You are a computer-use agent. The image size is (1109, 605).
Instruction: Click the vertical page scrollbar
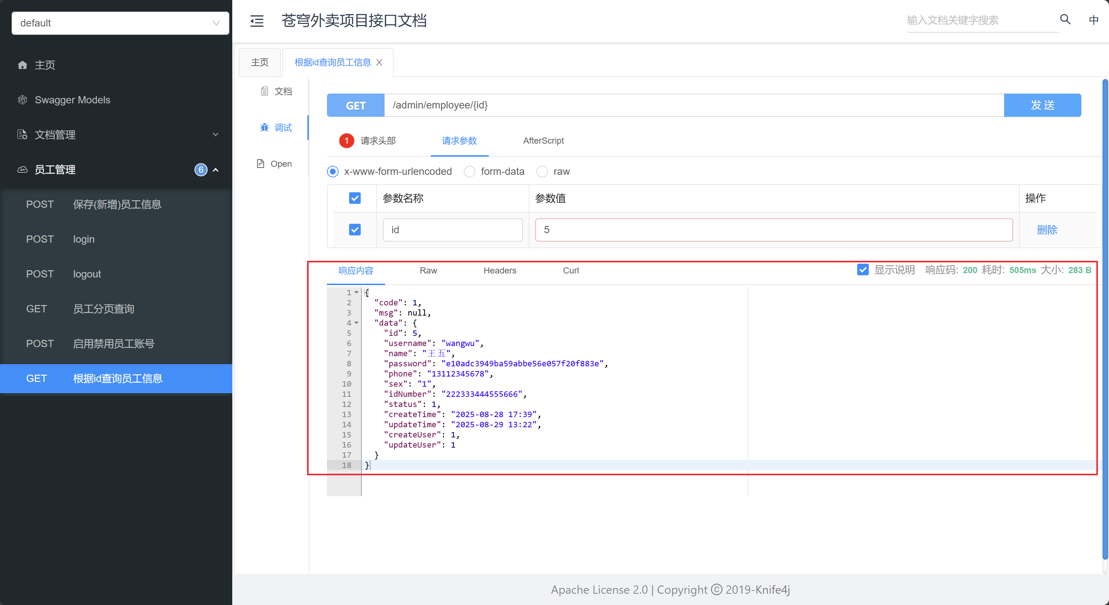pos(1105,318)
